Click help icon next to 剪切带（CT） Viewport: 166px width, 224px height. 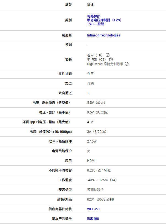click(x=111, y=59)
